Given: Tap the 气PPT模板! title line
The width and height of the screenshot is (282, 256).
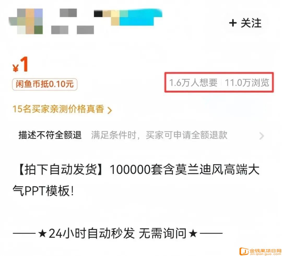Looking at the screenshot, I should (43, 191).
